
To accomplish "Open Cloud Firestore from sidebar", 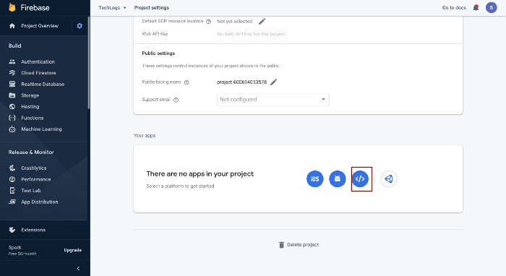I will [x=38, y=73].
